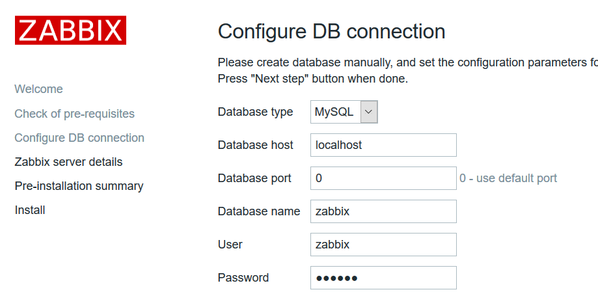This screenshot has width=598, height=307.
Task: Click the "0 - use default port" hint
Action: pos(508,178)
